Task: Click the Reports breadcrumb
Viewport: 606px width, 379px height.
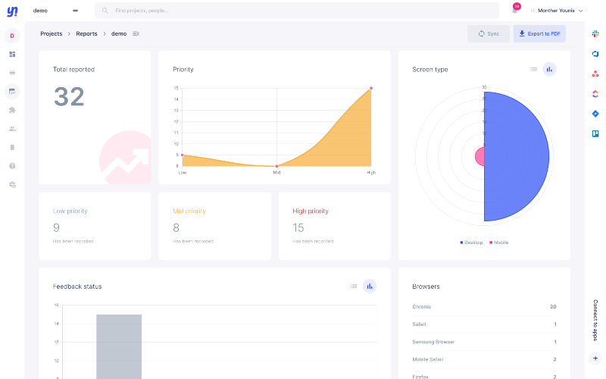Action: click(x=86, y=33)
